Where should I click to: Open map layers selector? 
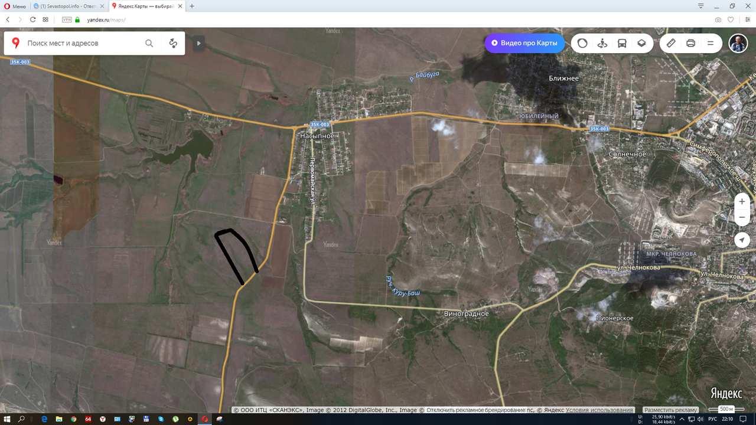coord(641,43)
